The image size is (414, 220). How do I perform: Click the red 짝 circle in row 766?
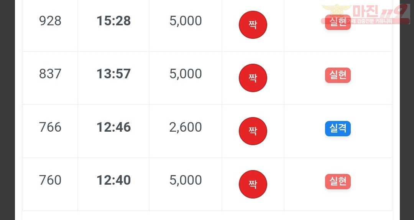coord(253,131)
